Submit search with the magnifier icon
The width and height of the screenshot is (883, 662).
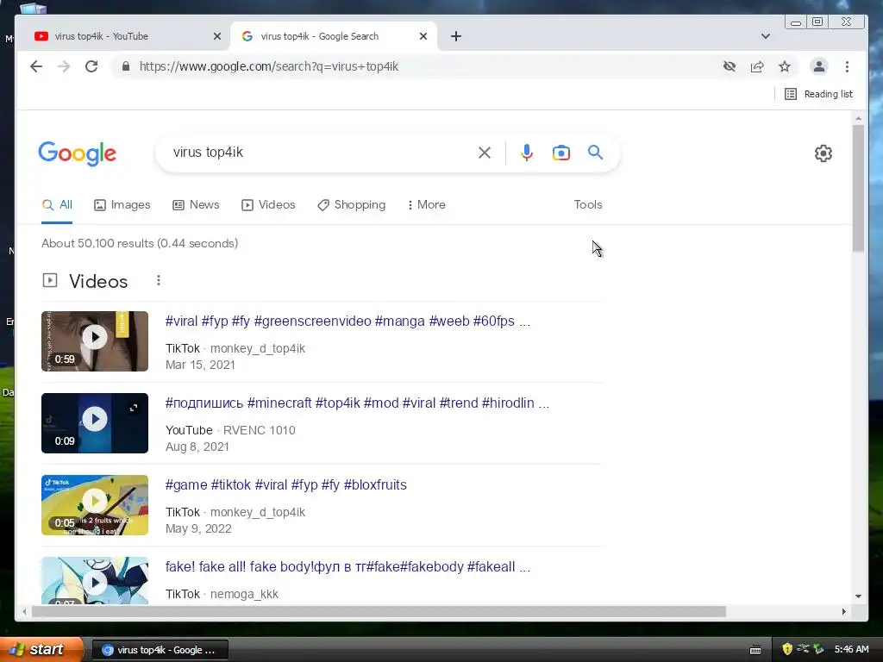595,153
